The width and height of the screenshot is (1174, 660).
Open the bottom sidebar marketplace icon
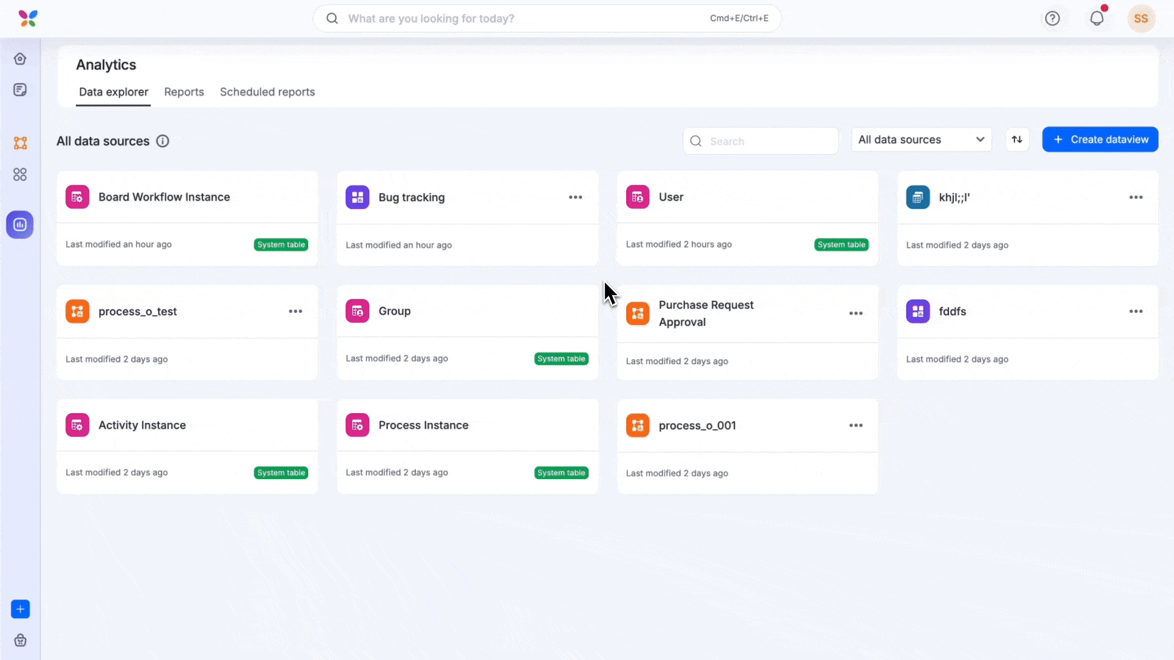point(20,640)
